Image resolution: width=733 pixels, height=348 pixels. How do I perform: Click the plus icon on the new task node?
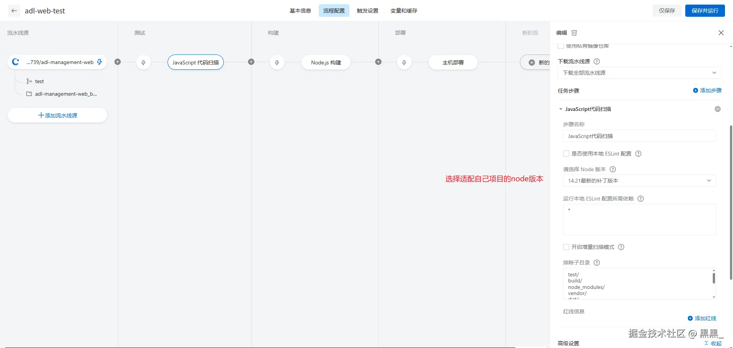pyautogui.click(x=532, y=63)
